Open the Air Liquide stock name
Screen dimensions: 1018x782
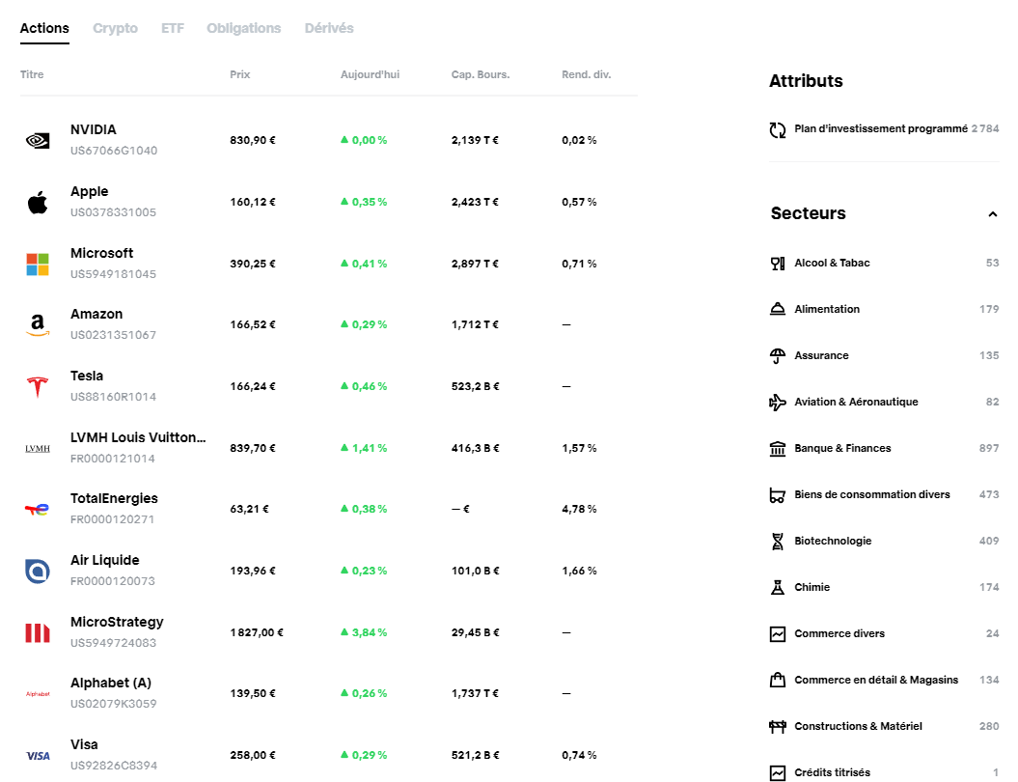104,561
